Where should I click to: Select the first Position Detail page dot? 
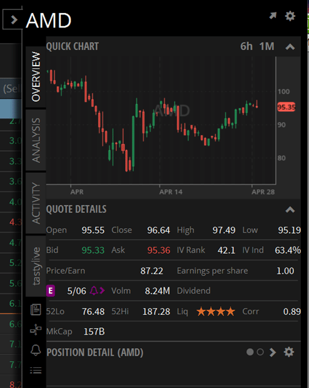[250, 352]
